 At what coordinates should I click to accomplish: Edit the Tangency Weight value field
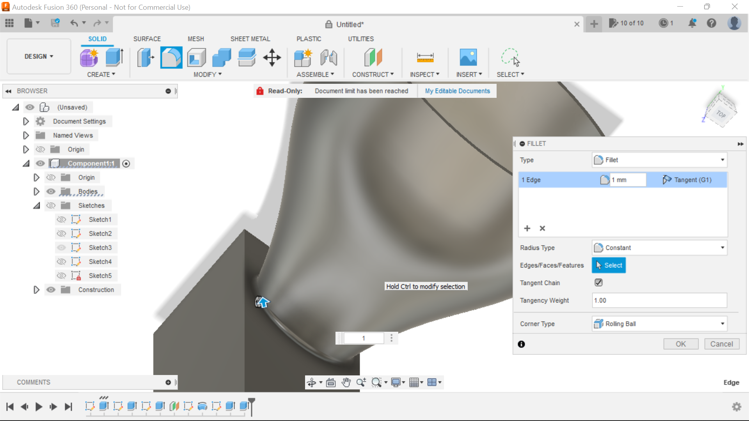[x=658, y=300]
